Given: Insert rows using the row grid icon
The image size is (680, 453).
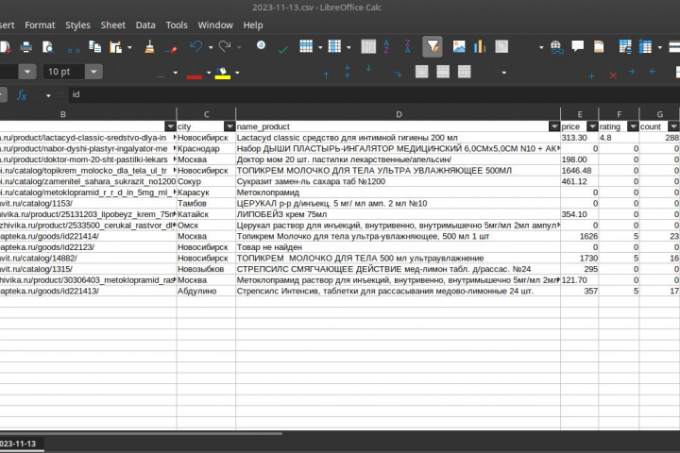Looking at the screenshot, I should coord(306,46).
